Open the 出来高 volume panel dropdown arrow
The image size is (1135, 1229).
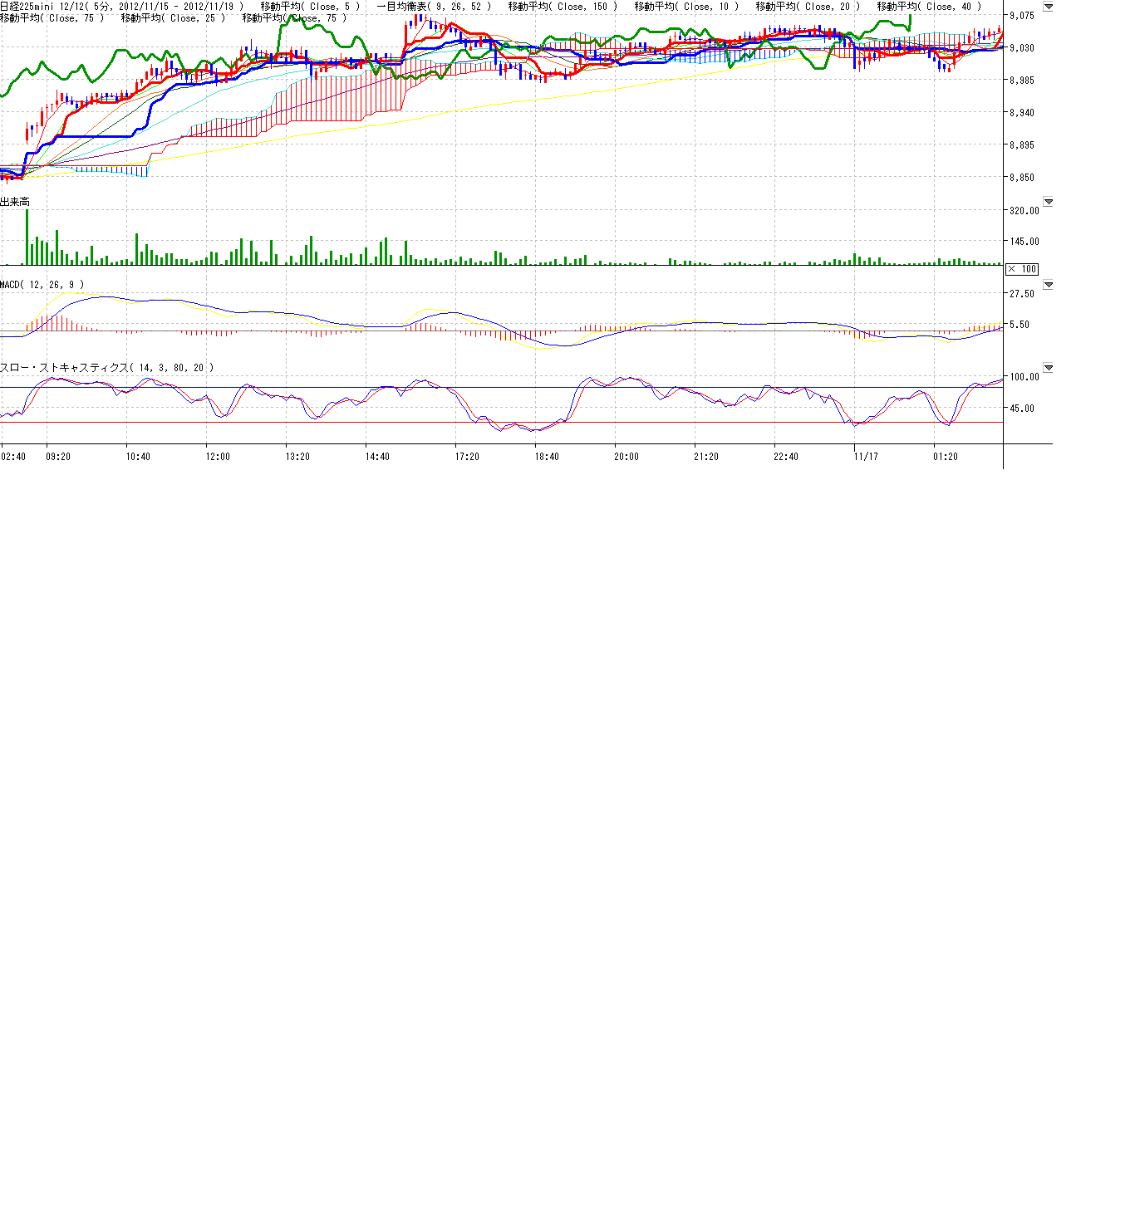point(1048,202)
